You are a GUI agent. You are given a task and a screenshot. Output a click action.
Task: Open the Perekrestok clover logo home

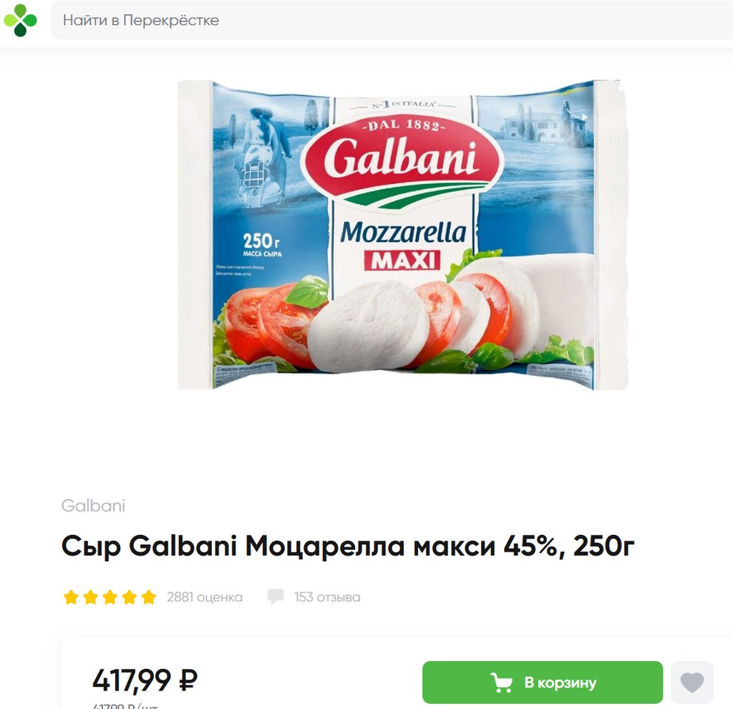click(x=20, y=20)
